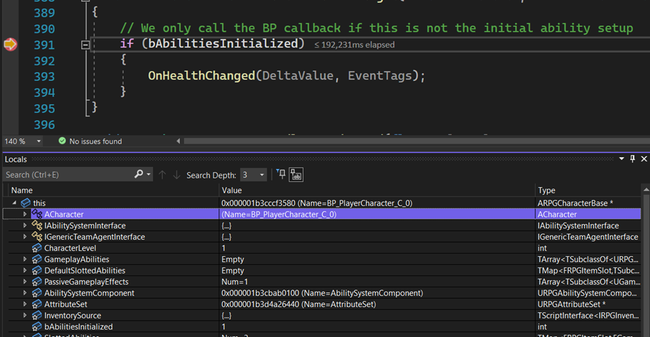Viewport: 650px width, 337px height.
Task: Click the Locals scrollbar up arrow
Action: pyautogui.click(x=646, y=189)
